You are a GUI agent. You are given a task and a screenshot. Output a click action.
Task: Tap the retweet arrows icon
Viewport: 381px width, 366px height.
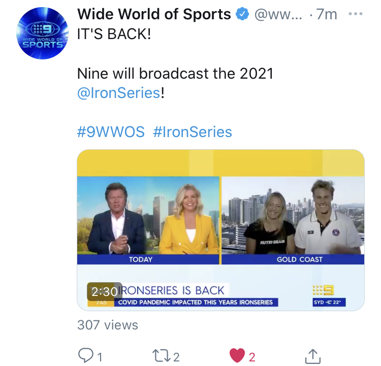tap(162, 356)
